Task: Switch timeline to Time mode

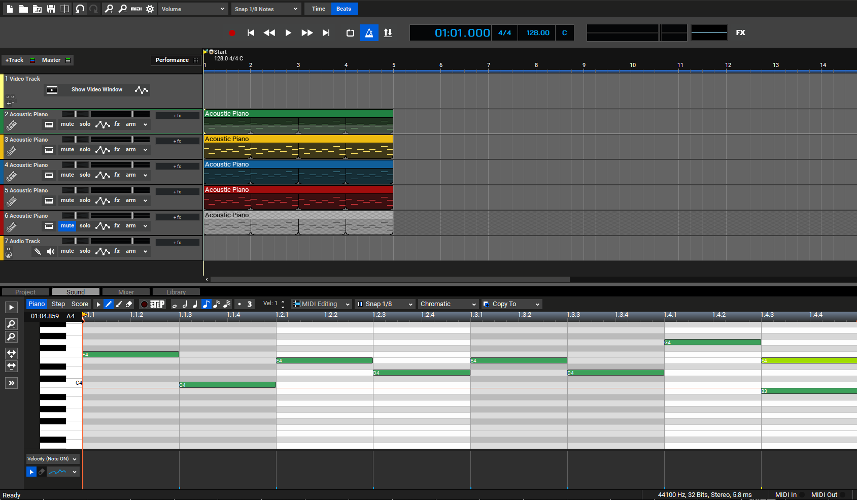Action: coord(318,9)
